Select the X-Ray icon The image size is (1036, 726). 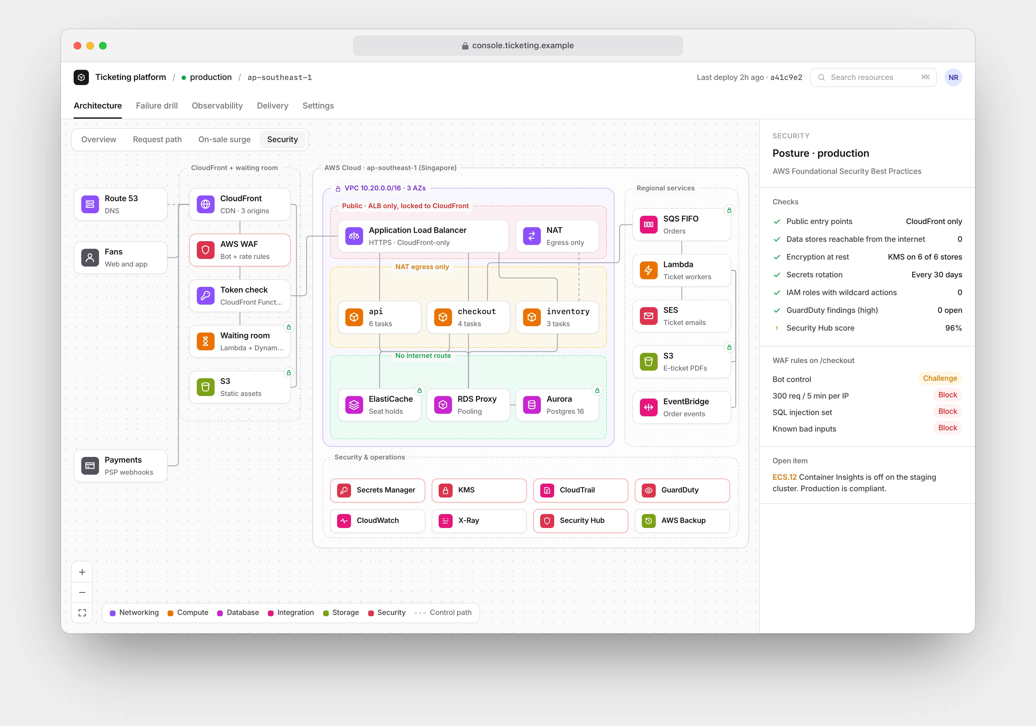pyautogui.click(x=445, y=521)
